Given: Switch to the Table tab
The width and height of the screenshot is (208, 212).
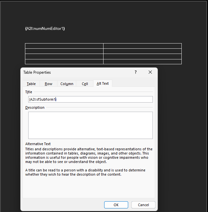Looking at the screenshot, I should [31, 84].
